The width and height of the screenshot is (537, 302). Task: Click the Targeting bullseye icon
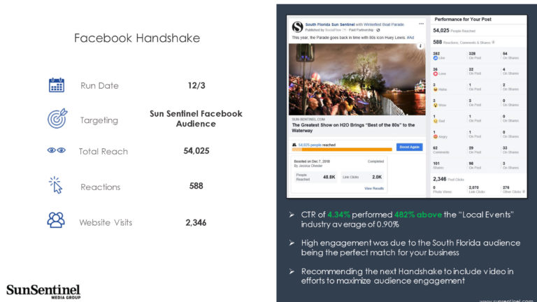click(x=57, y=118)
